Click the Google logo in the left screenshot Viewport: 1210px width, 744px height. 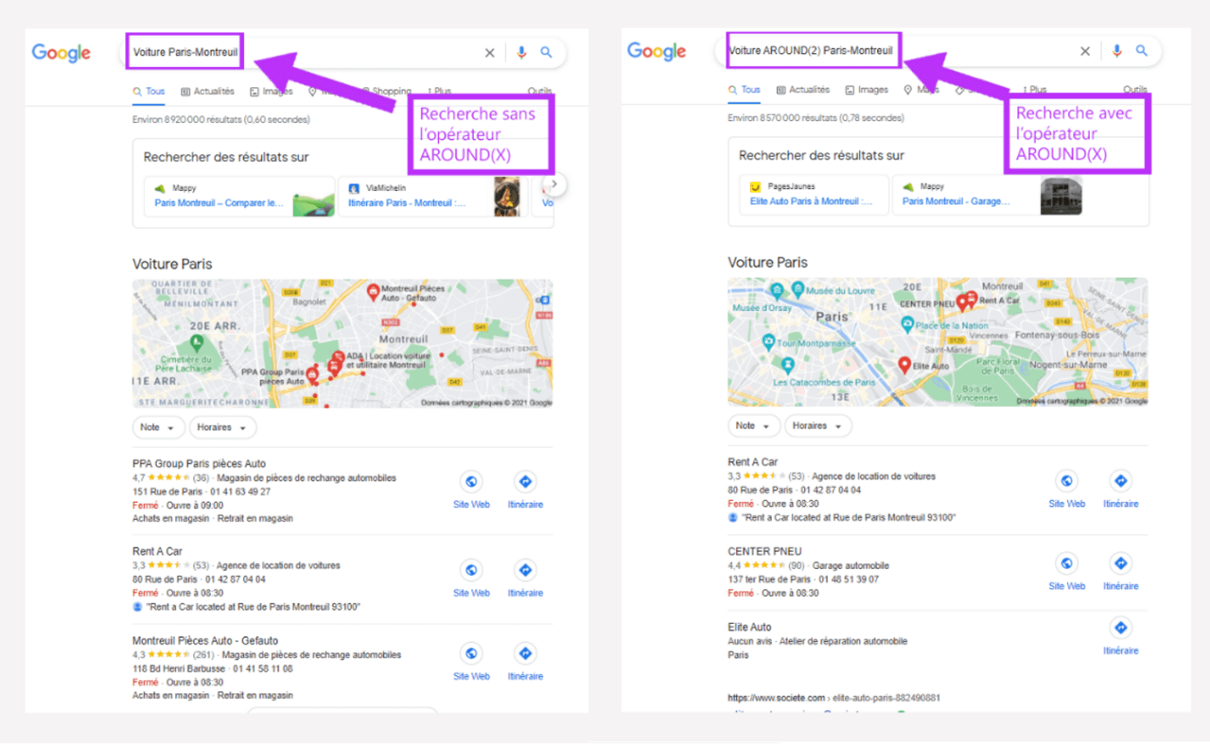click(x=61, y=53)
